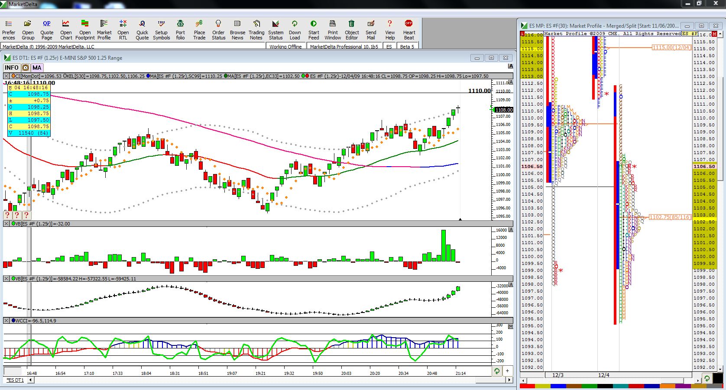Open the Quick Quote tool
The height and width of the screenshot is (390, 726).
(x=142, y=29)
